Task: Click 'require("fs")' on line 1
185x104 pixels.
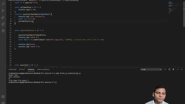Action: pos(31,3)
